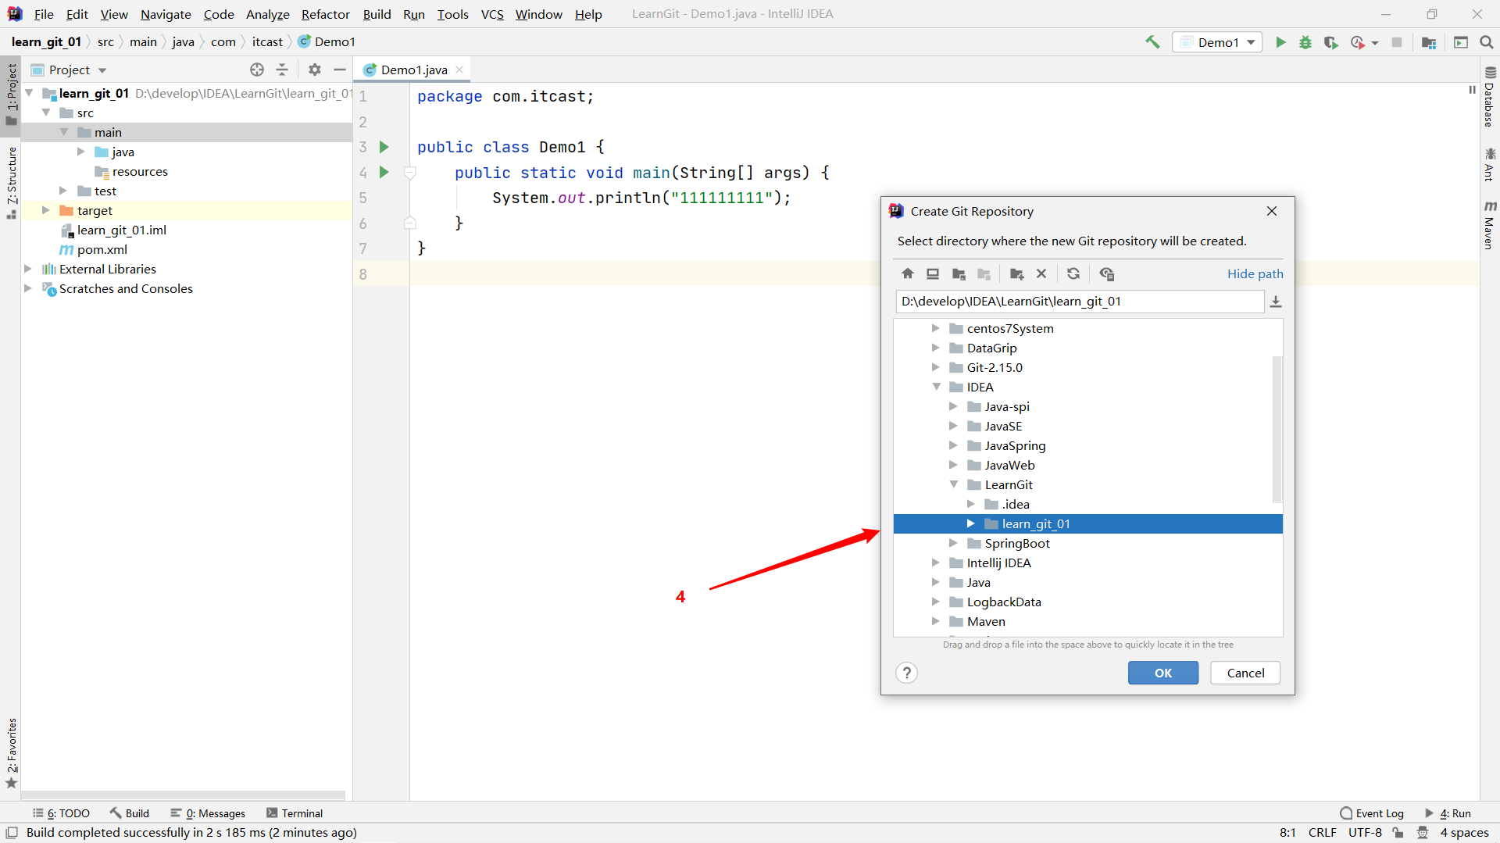Toggle the read-only lock icon in status bar
Viewport: 1500px width, 843px height.
(x=1398, y=833)
